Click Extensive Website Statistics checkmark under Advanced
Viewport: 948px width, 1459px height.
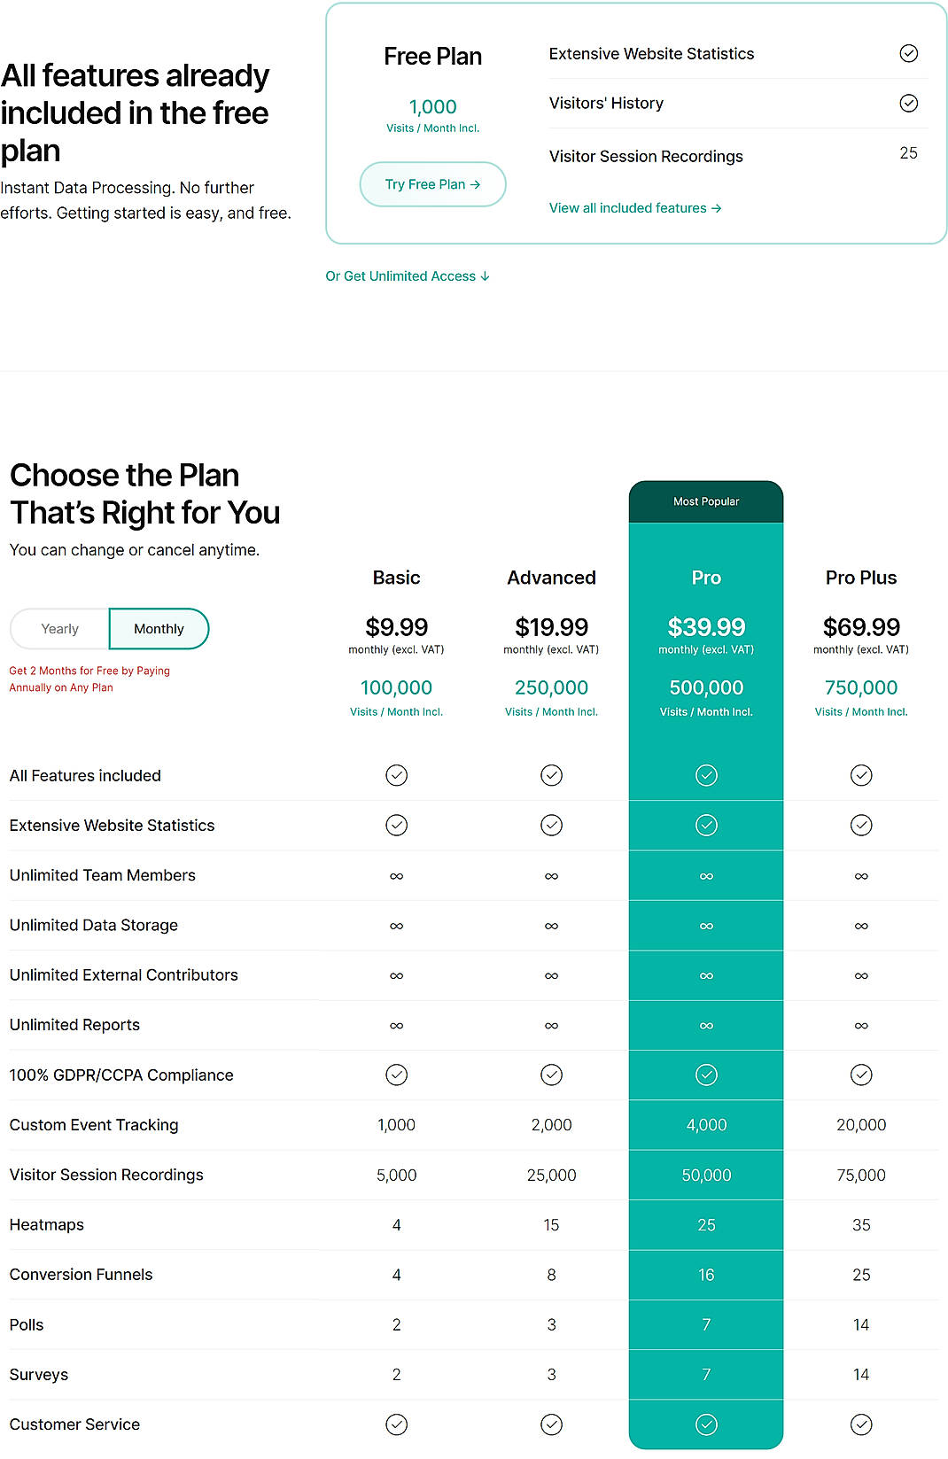coord(550,825)
